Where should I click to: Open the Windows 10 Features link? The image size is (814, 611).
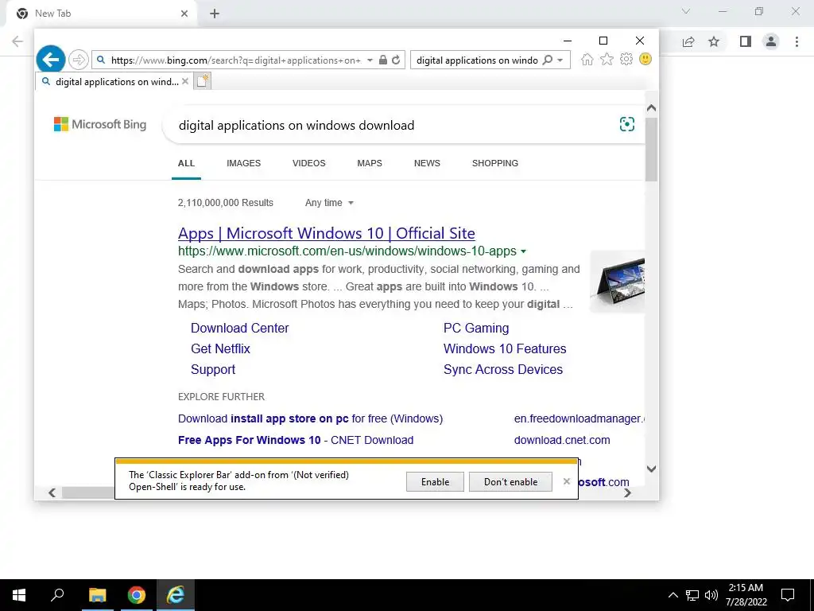coord(505,348)
